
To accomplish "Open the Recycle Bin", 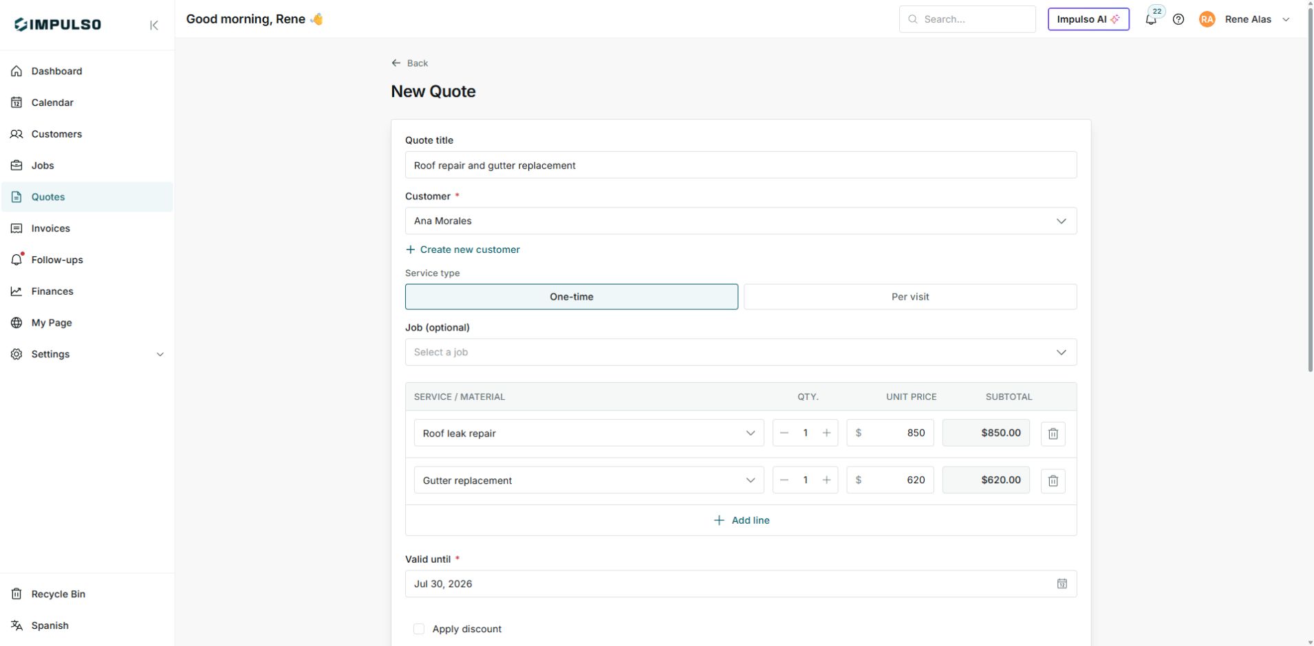I will tap(87, 594).
